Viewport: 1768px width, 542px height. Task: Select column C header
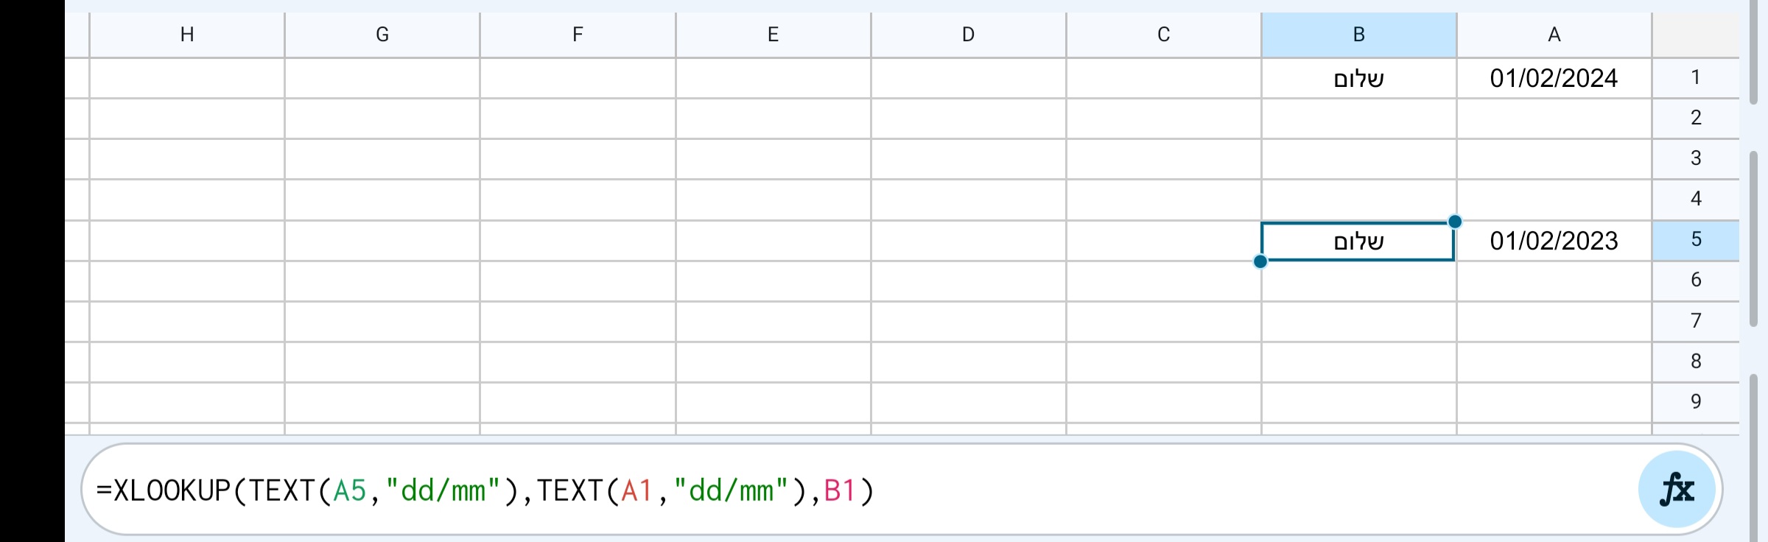(x=1163, y=35)
